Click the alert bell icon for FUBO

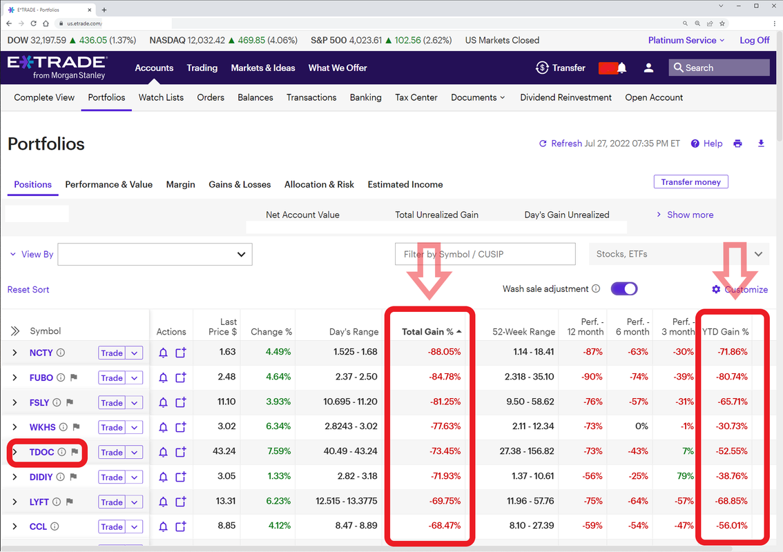point(163,378)
